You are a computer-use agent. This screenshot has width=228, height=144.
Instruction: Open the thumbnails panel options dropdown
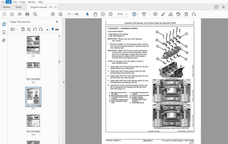(x=13, y=29)
